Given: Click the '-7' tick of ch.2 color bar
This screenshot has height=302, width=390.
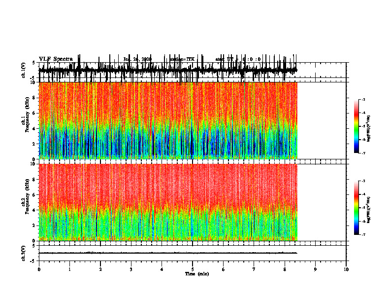Looking at the screenshot, I should click(363, 234).
